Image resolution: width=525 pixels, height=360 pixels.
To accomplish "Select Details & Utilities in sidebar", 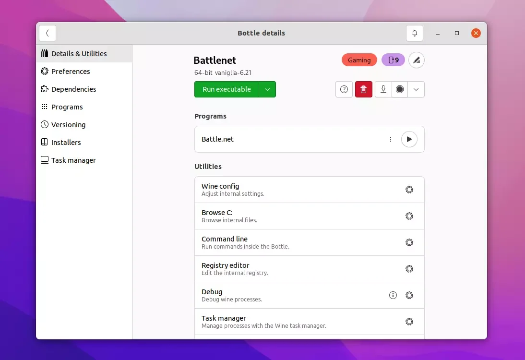I will tap(84, 54).
